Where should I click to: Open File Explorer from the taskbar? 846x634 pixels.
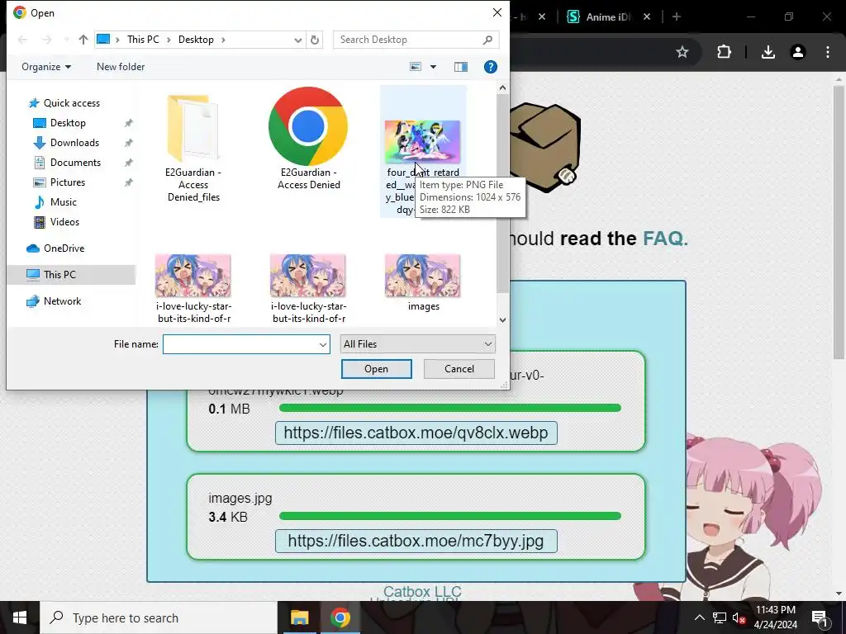pyautogui.click(x=299, y=617)
